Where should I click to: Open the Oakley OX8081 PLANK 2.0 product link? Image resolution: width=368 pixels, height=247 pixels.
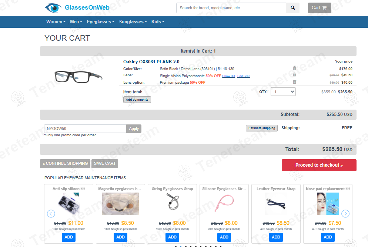(x=151, y=62)
